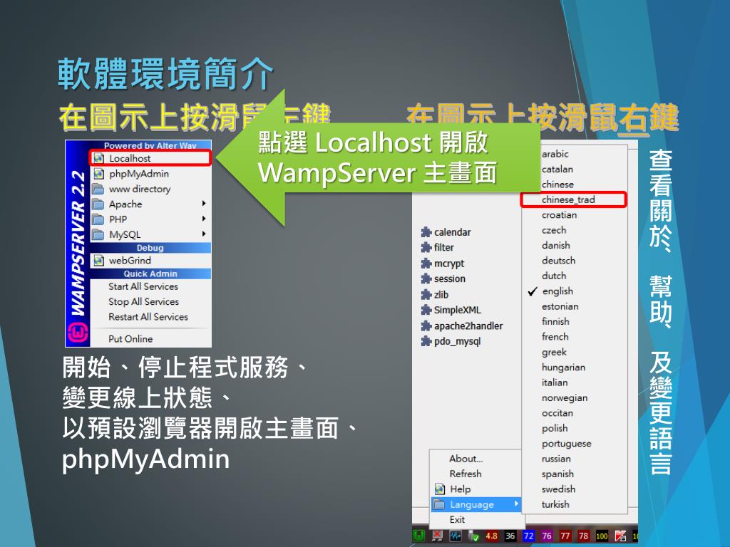Click the Help globe icon
The width and height of the screenshot is (730, 547).
(439, 489)
